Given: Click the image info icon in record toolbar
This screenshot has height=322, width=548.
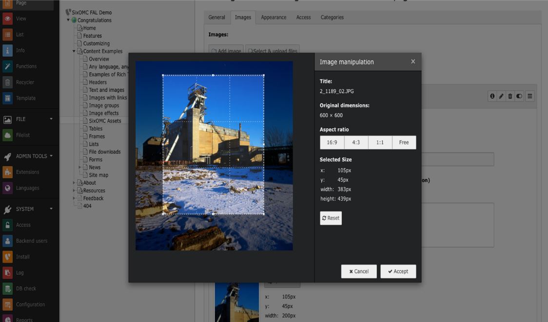Looking at the screenshot, I should [492, 96].
